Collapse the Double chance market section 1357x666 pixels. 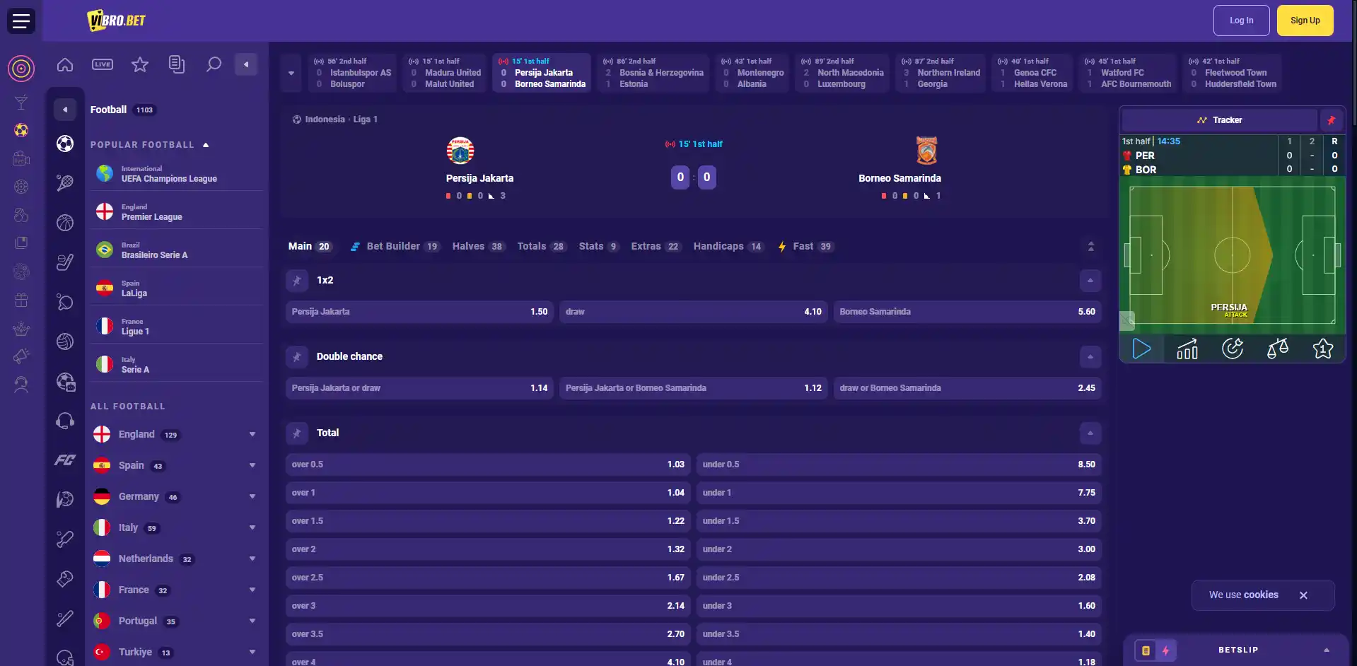1090,357
